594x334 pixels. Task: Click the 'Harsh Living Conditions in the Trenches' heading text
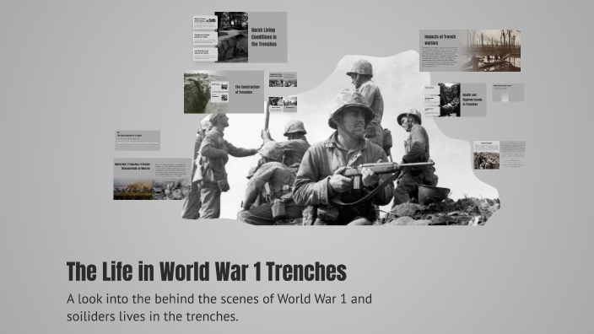(x=263, y=37)
